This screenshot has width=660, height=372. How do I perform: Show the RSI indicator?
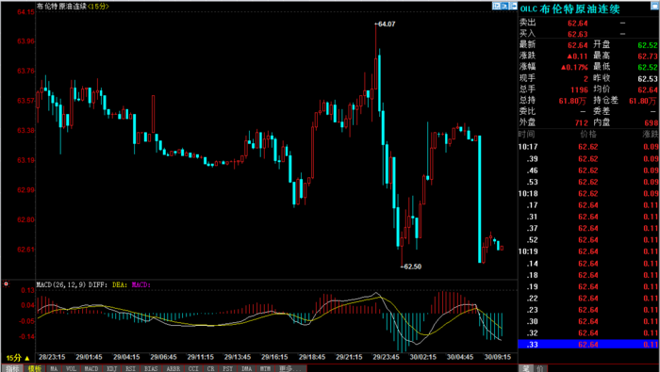click(130, 368)
